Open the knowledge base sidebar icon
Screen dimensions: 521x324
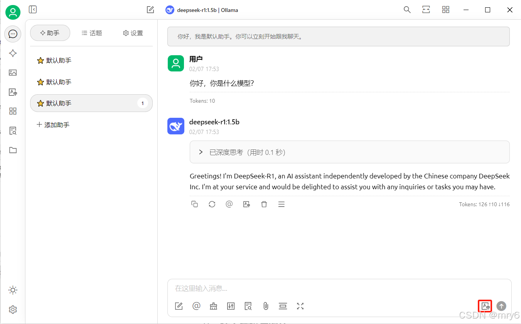[13, 131]
